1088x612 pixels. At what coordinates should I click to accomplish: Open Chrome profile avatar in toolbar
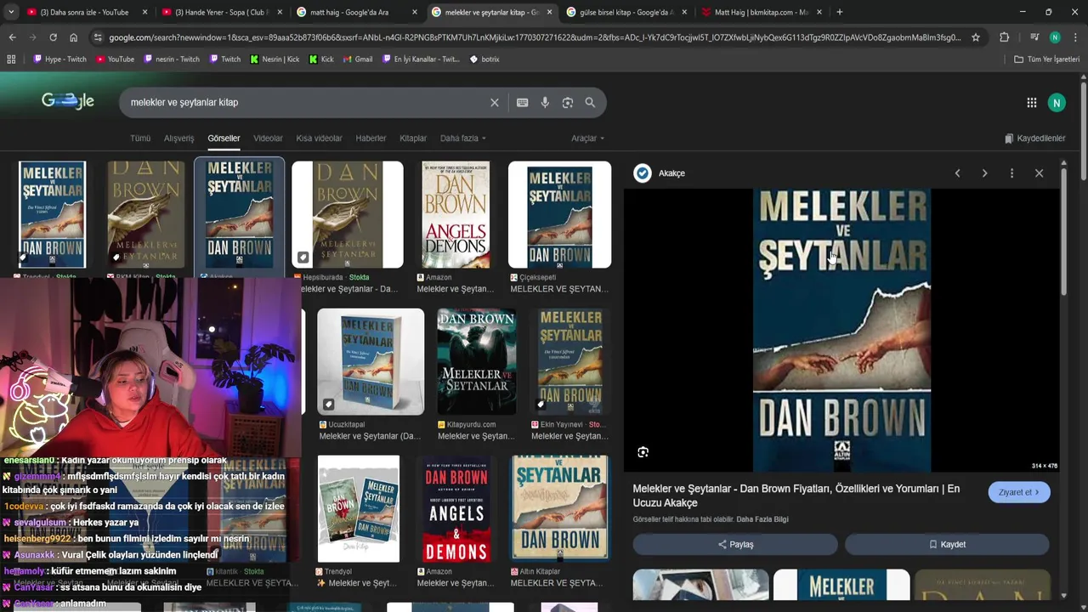tap(1055, 37)
